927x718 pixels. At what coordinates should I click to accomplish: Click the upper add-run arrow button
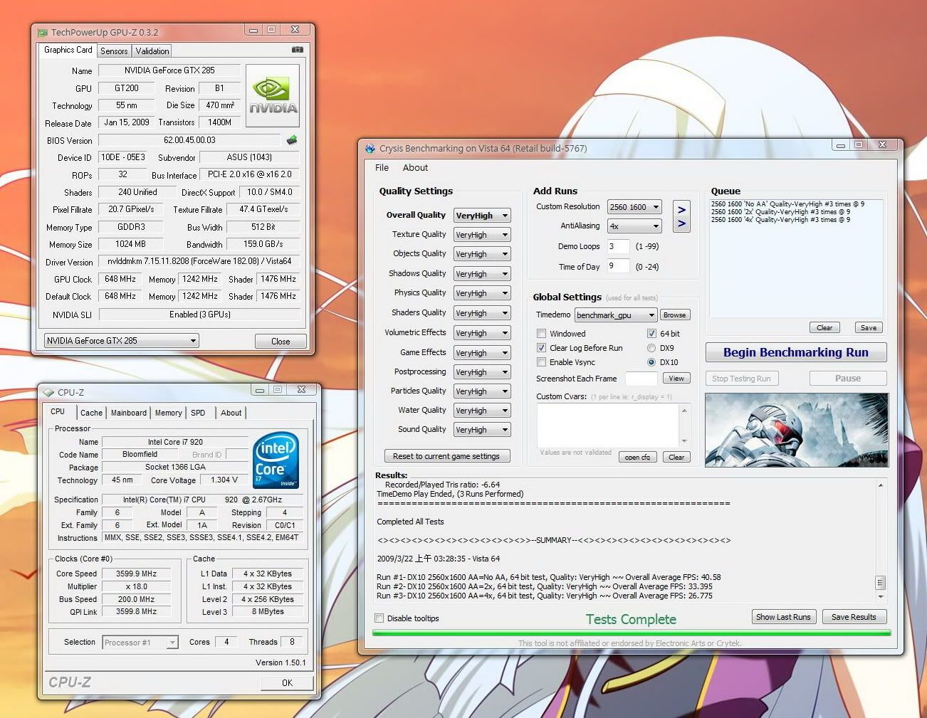681,209
